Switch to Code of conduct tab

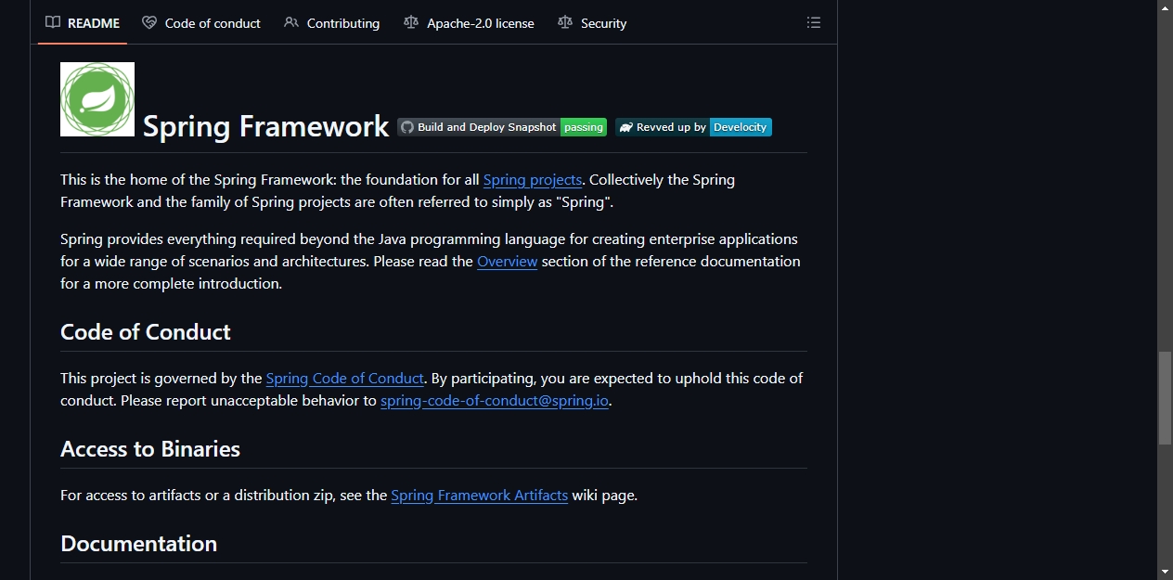(201, 23)
